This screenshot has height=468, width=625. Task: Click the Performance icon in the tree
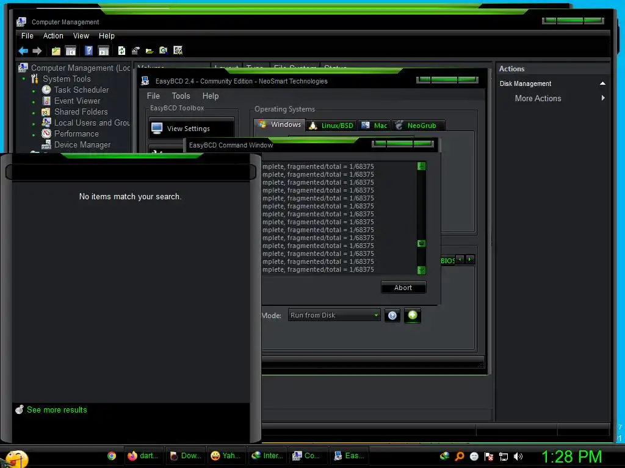coord(46,133)
